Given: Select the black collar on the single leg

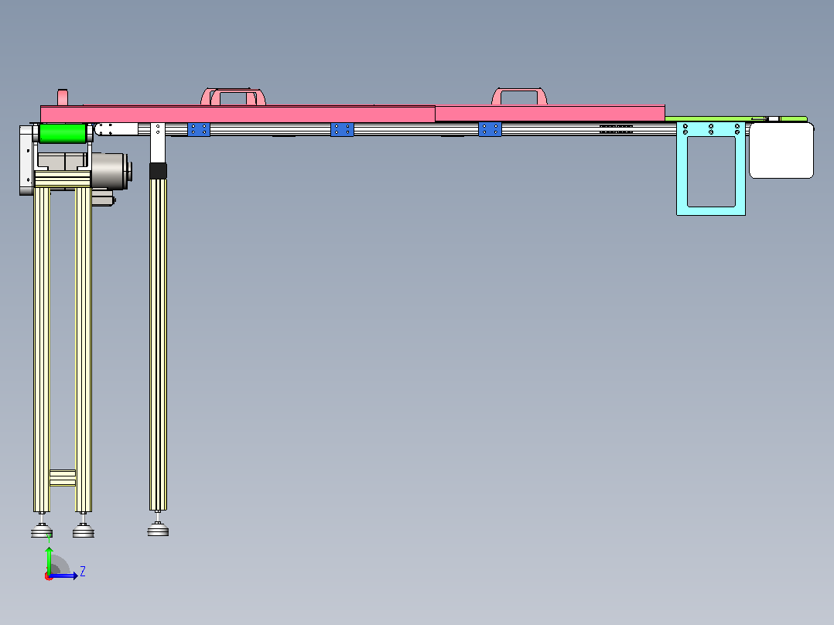Looking at the screenshot, I should coord(158,171).
